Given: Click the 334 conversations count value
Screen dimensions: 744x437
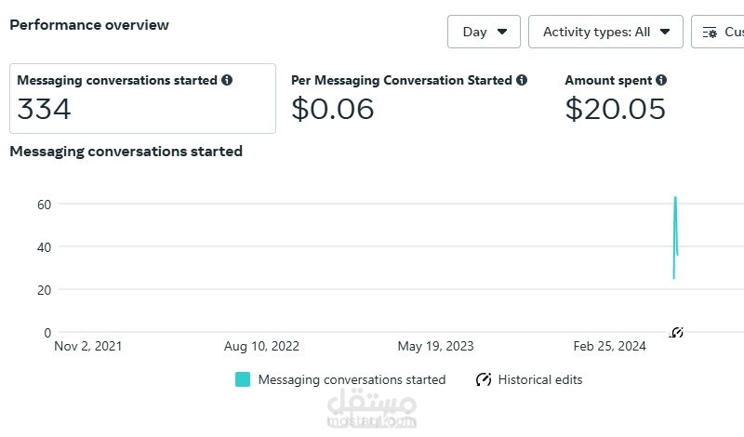Looking at the screenshot, I should pos(44,109).
